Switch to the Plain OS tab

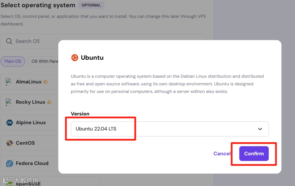13,61
